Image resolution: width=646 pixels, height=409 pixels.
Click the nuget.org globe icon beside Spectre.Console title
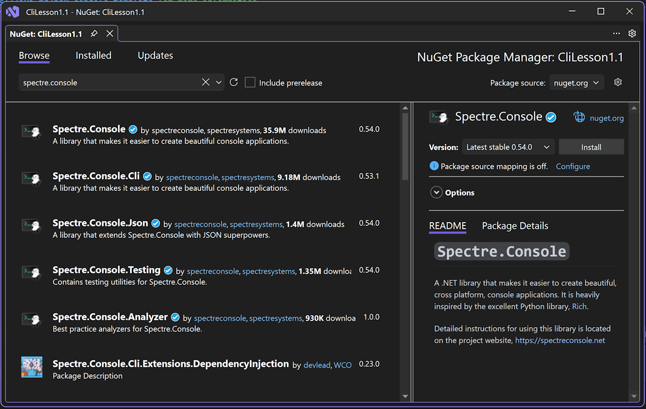point(579,117)
